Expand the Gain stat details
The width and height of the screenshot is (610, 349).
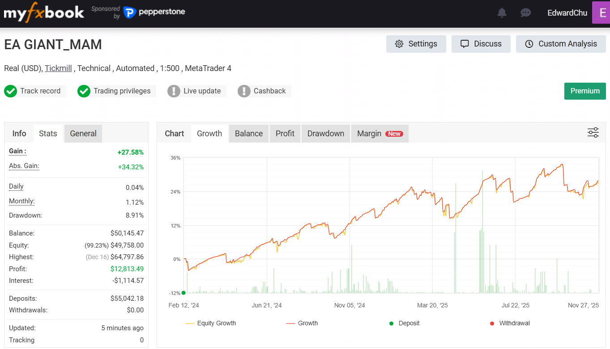coord(17,151)
